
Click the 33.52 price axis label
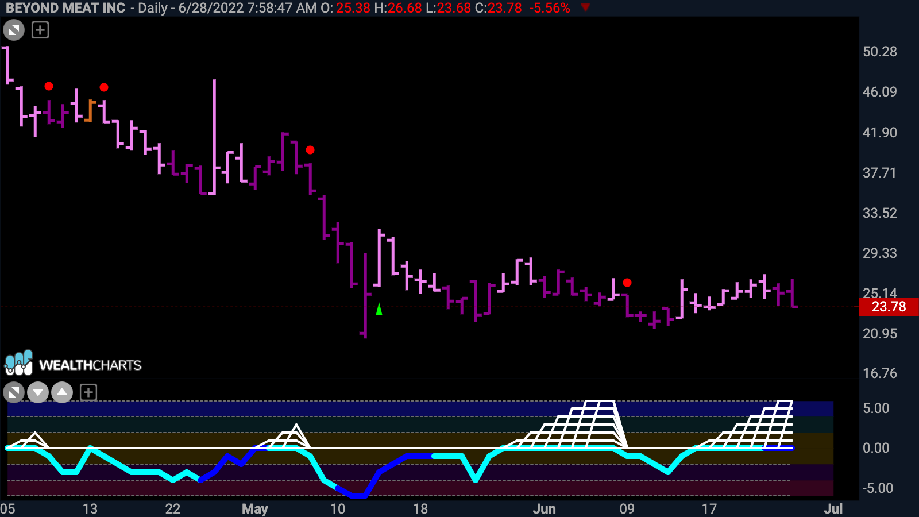click(x=880, y=213)
